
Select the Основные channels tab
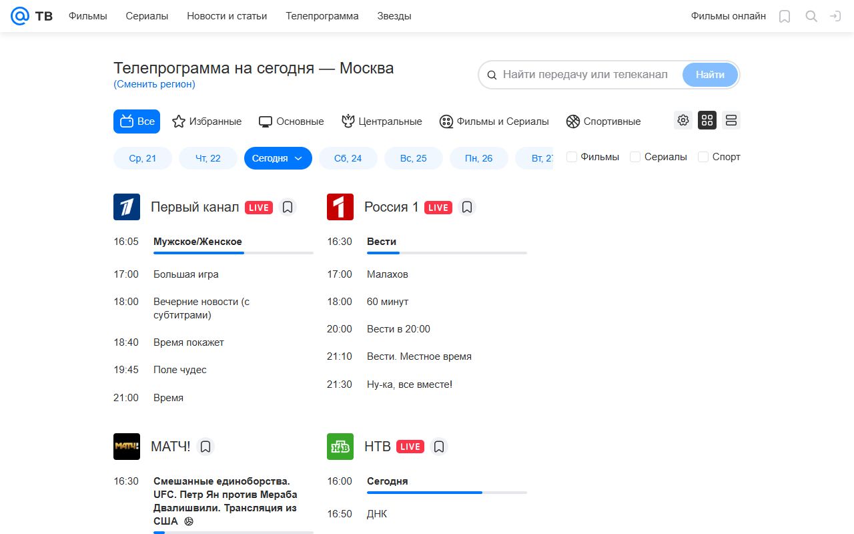click(x=292, y=121)
